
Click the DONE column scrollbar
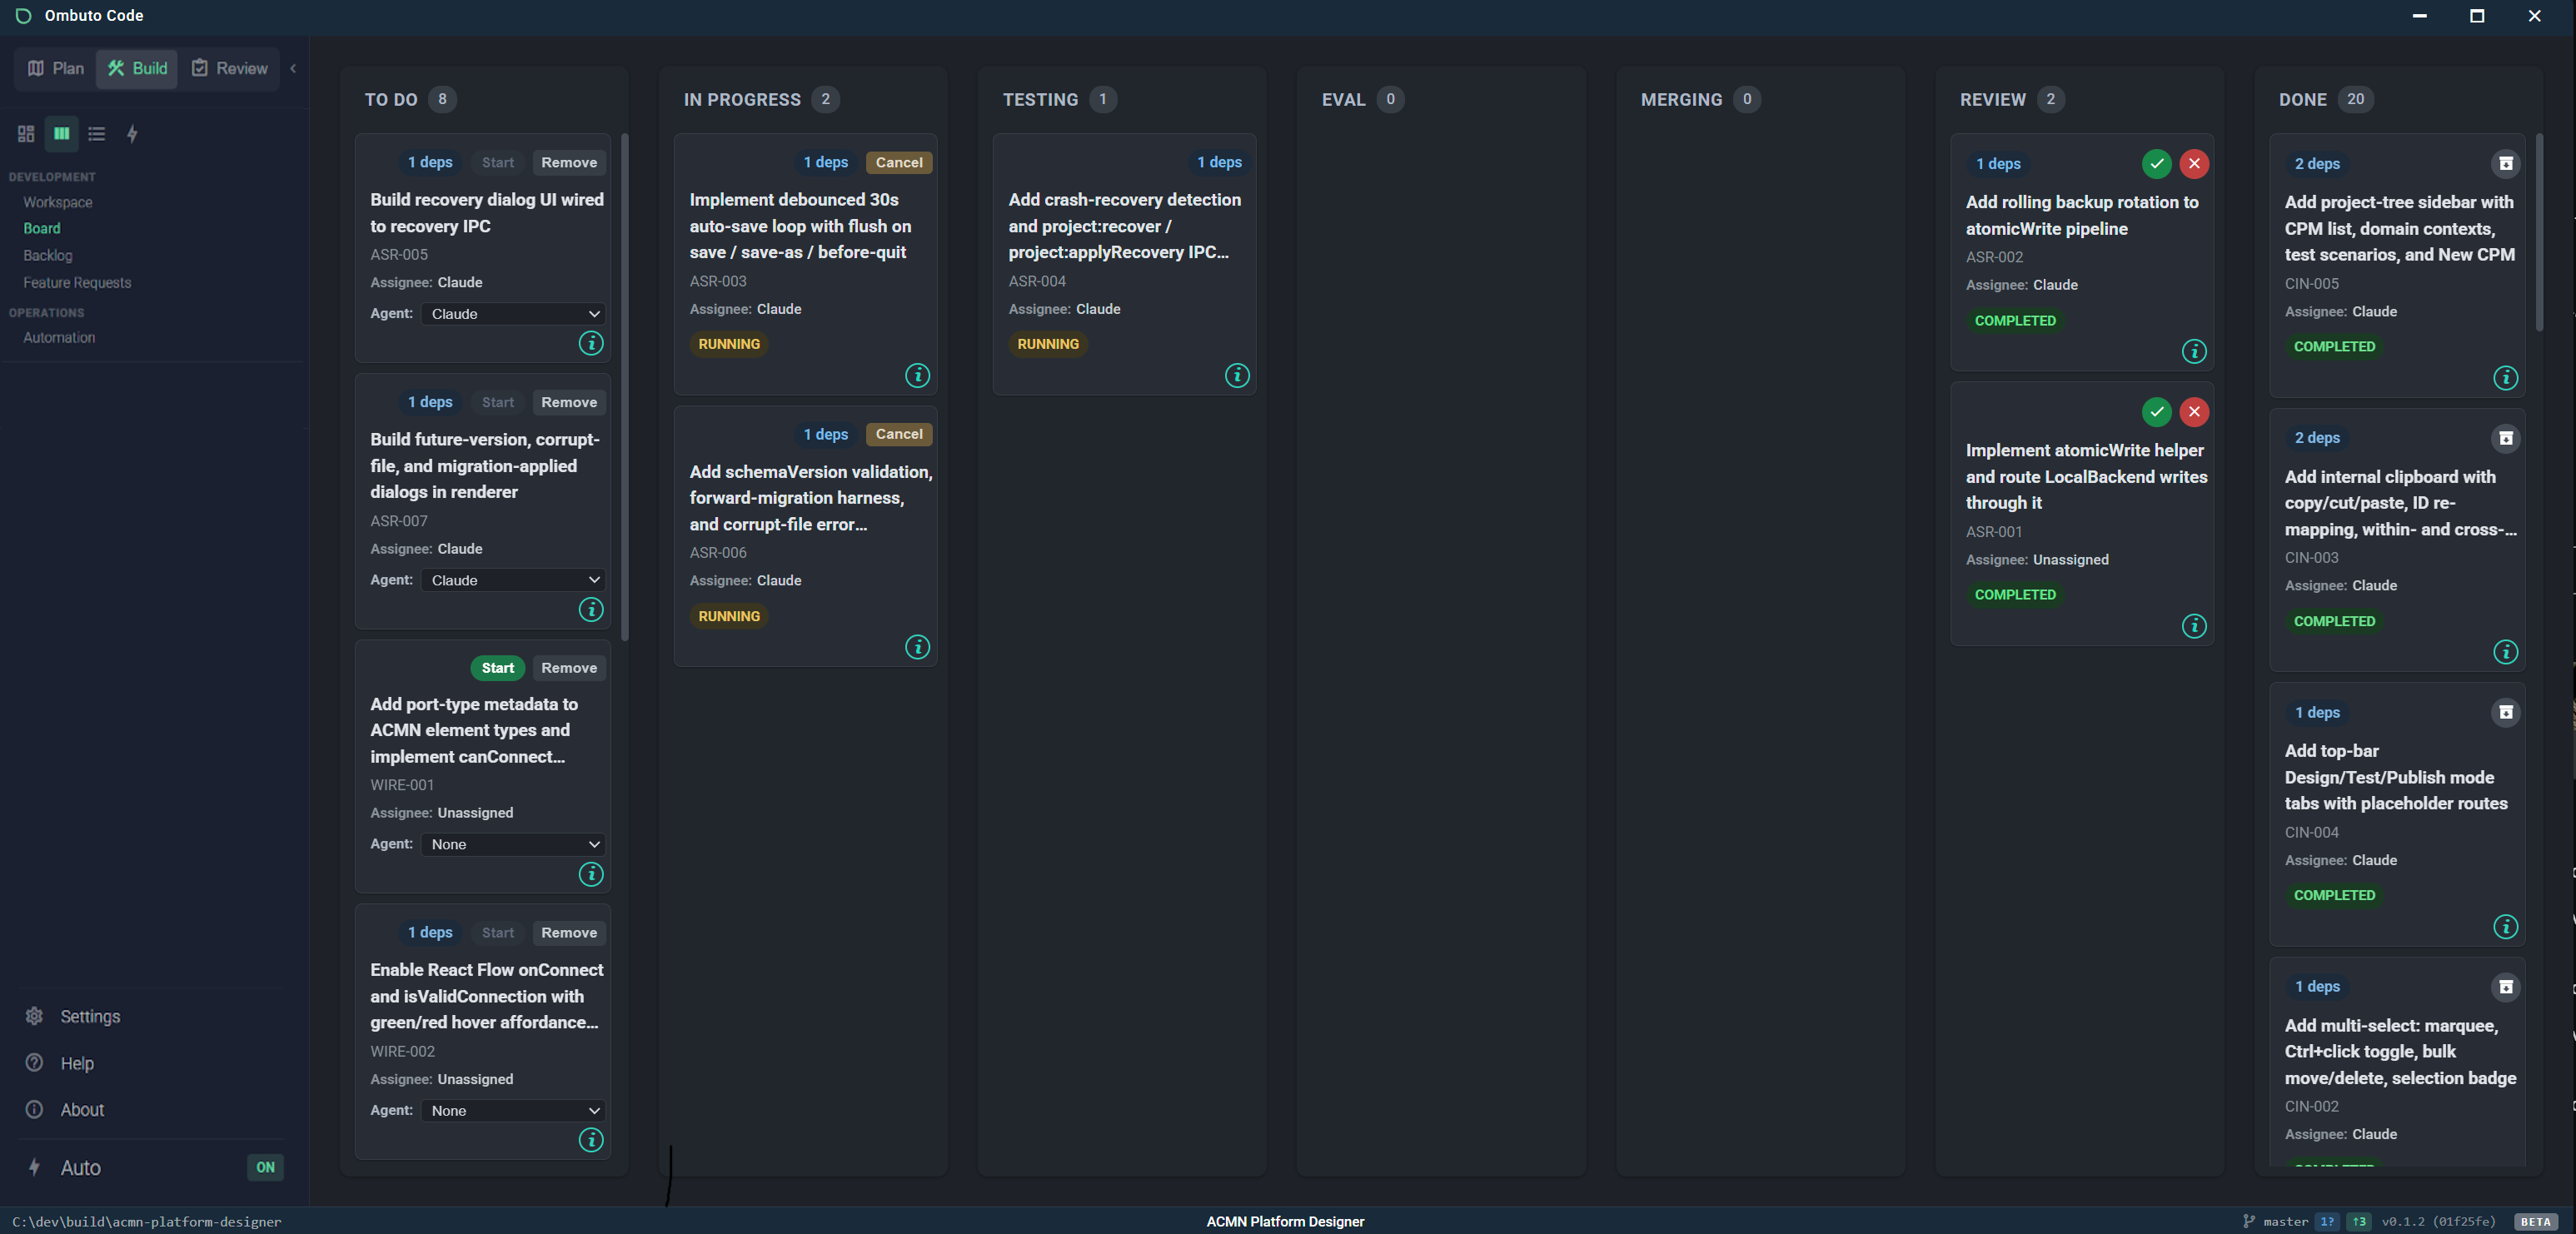[2539, 232]
